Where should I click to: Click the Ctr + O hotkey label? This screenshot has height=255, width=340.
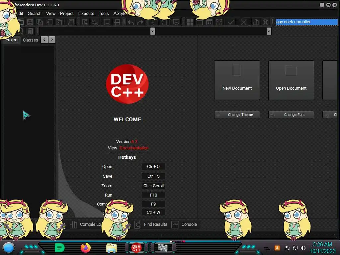point(153,167)
